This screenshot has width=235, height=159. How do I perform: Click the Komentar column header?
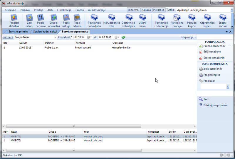tap(157, 132)
